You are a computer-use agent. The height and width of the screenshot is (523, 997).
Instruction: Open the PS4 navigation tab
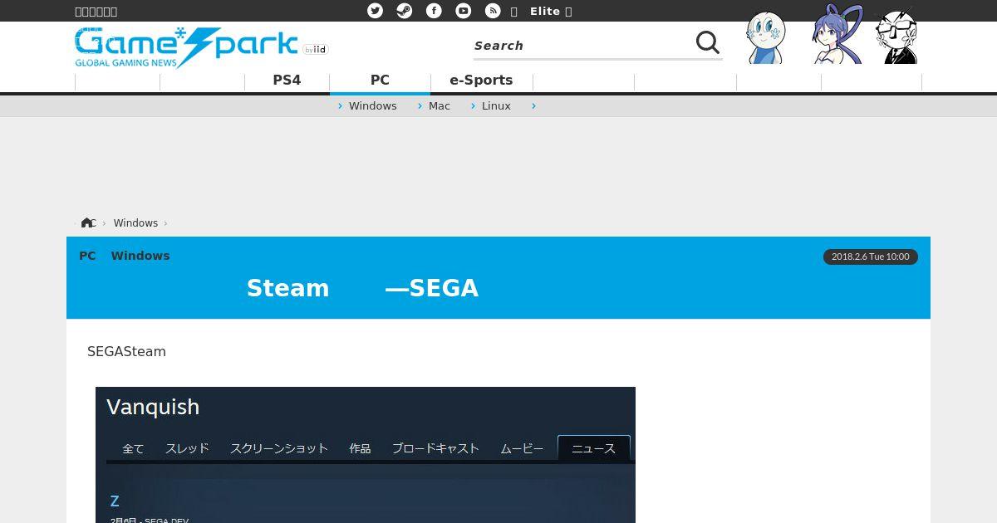point(287,81)
